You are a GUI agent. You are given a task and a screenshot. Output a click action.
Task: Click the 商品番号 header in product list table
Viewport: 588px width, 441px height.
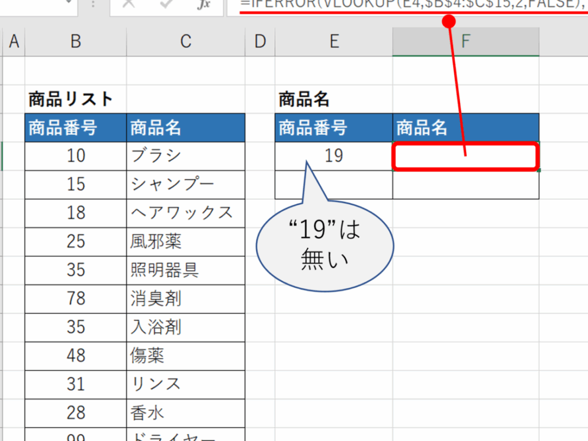click(x=75, y=127)
